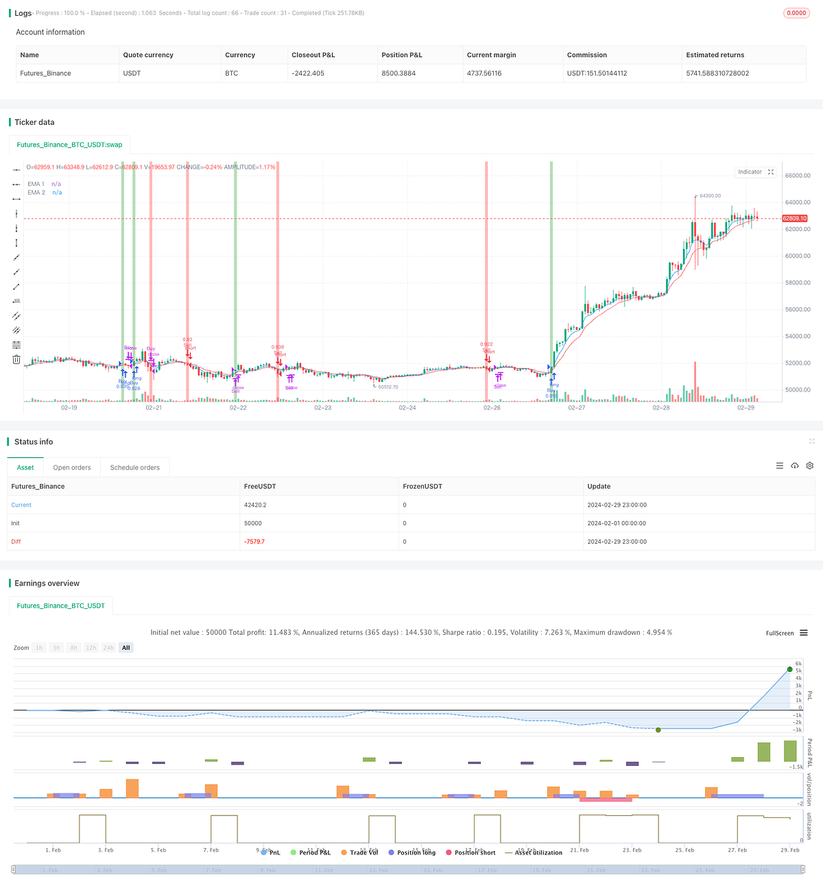Open the Indicator dropdown on the candlestick chart
Viewport: 823px width, 888px height.
(x=750, y=171)
